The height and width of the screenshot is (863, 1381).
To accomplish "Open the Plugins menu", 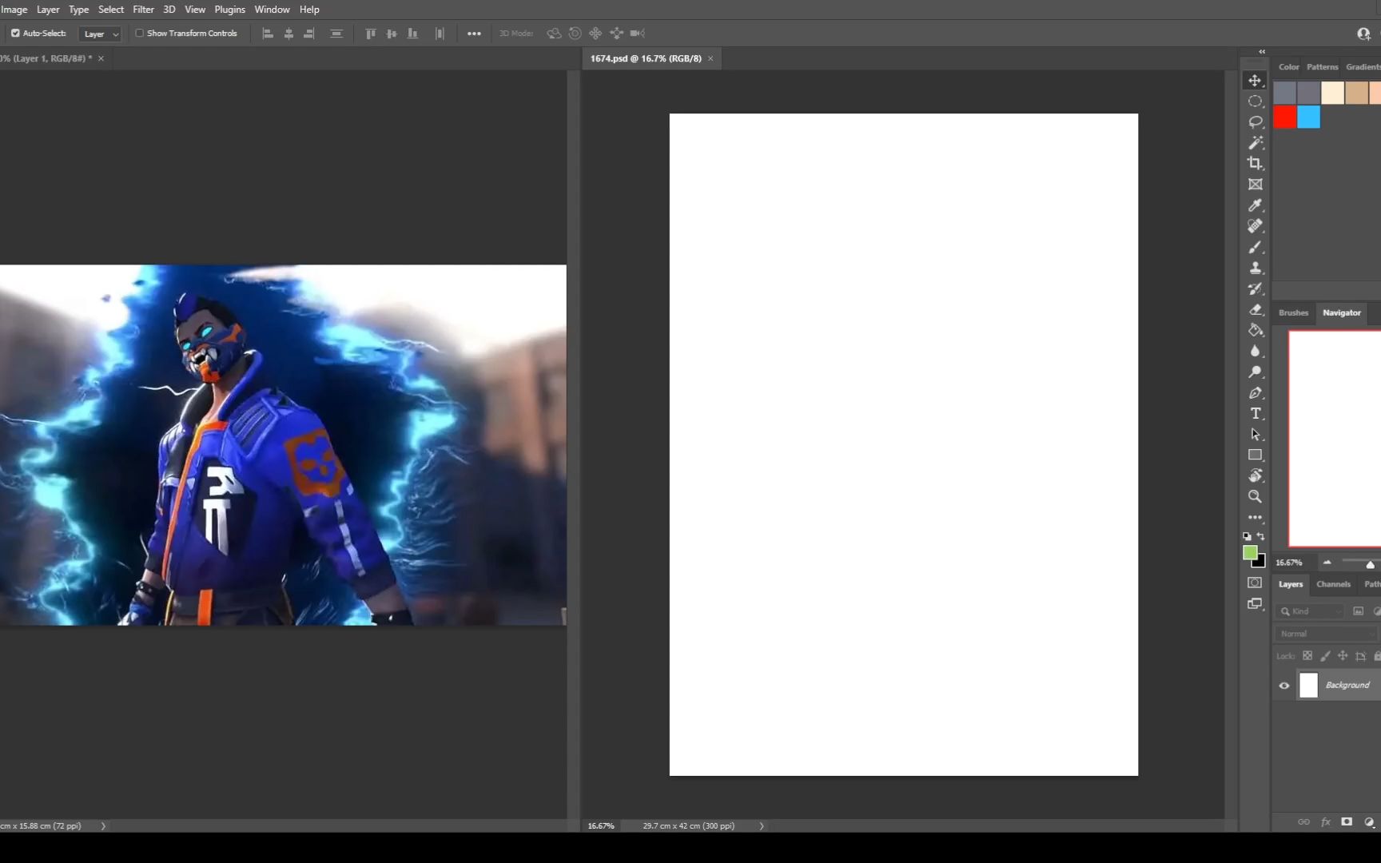I will 229,10.
